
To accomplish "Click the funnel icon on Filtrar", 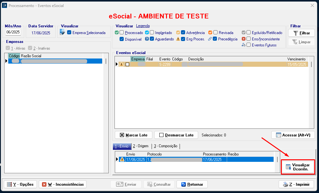I will [296, 33].
